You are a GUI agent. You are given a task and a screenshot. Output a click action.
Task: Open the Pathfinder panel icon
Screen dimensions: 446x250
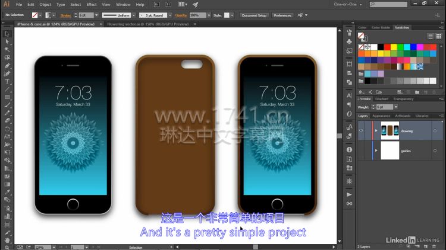349,82
